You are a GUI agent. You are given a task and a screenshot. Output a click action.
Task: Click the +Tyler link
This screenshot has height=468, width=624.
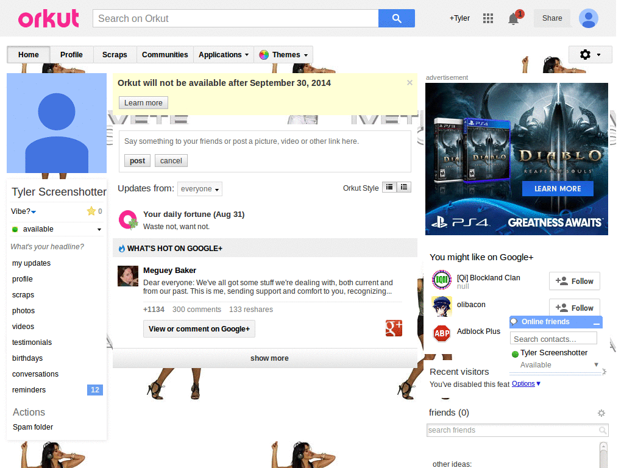coord(459,18)
